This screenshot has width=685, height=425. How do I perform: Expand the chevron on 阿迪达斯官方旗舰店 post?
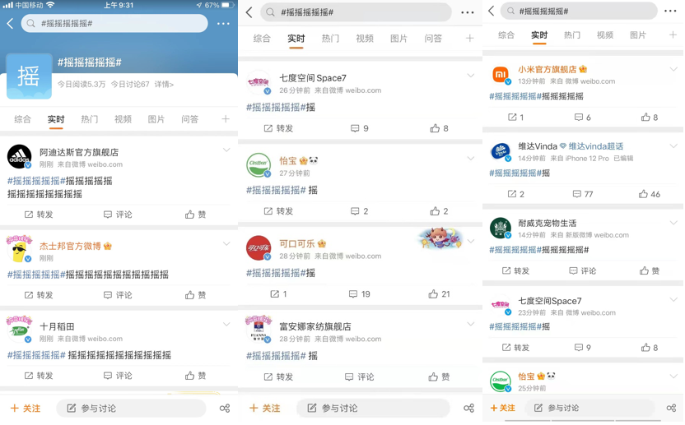[226, 150]
